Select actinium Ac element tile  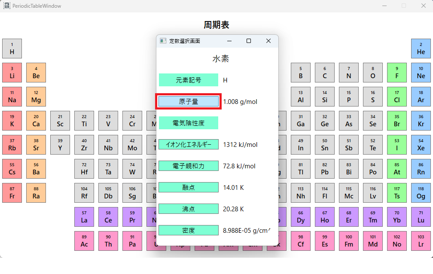84,241
